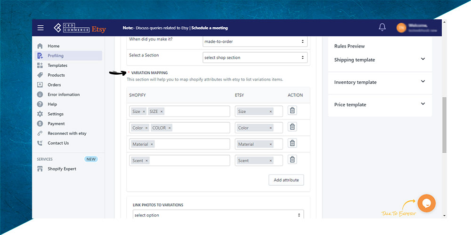The image size is (471, 235).
Task: Click the orange user avatar
Action: pos(401,28)
